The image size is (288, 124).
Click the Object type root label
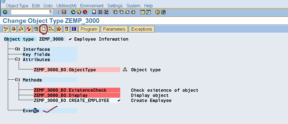pyautogui.click(x=19, y=39)
